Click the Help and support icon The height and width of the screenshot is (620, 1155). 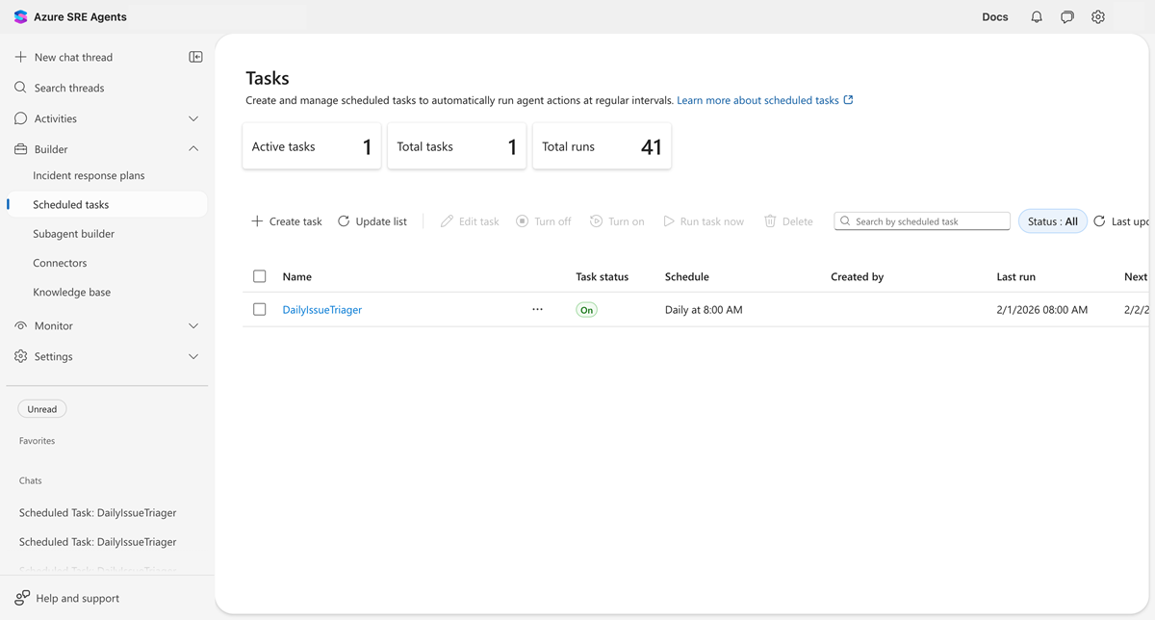tap(19, 597)
